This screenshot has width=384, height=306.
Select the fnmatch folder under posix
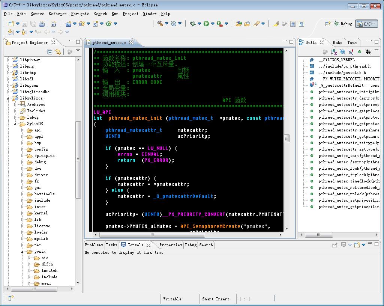click(49, 270)
